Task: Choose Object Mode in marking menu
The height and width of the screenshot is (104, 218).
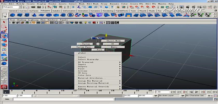Action: click(x=113, y=41)
